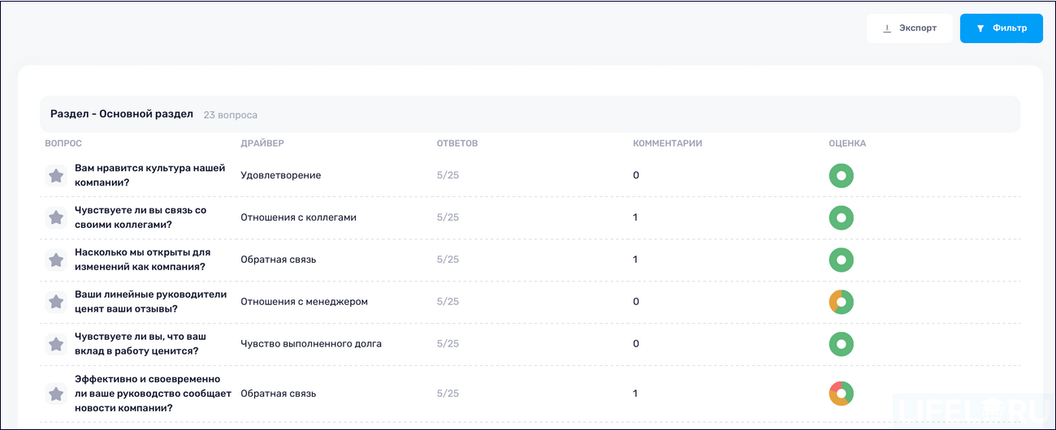This screenshot has height=430, width=1056.
Task: Click comment count 1 in связь с коллегами row
Action: pos(635,217)
